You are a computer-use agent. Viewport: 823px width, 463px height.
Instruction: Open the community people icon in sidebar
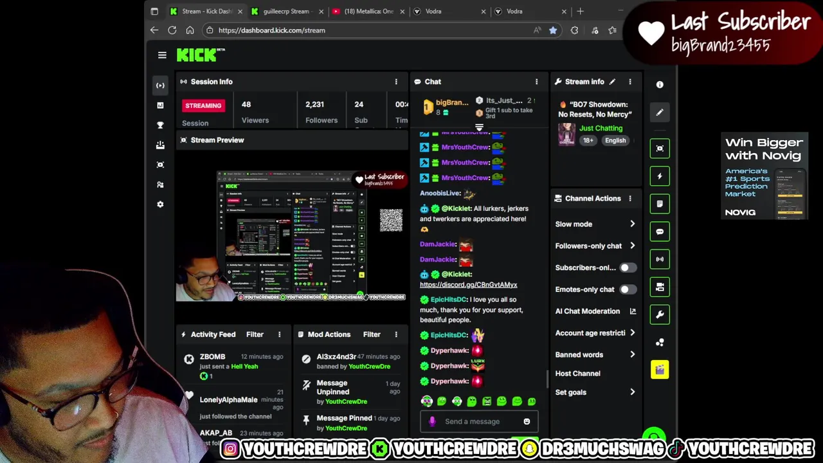click(x=160, y=185)
